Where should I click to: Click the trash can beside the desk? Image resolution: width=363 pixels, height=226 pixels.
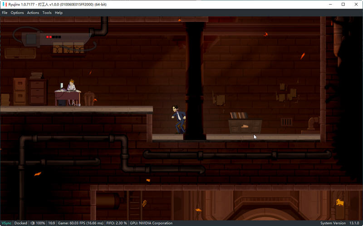(89, 98)
